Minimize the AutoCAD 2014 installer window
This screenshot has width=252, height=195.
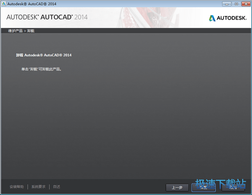[x=227, y=4]
